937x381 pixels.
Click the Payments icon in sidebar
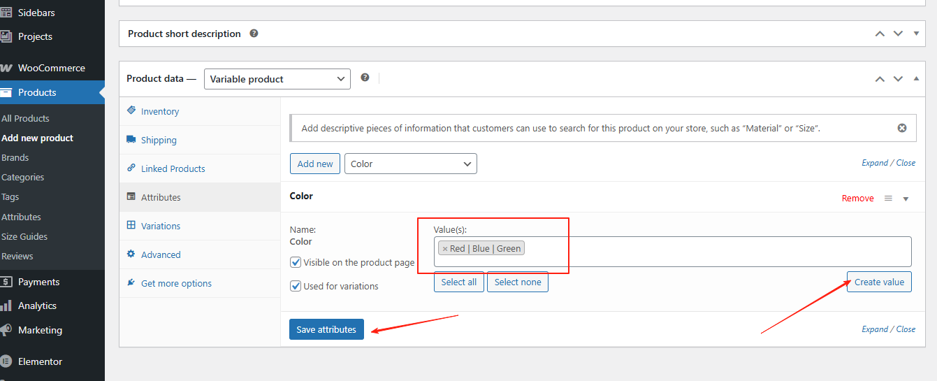[6, 282]
